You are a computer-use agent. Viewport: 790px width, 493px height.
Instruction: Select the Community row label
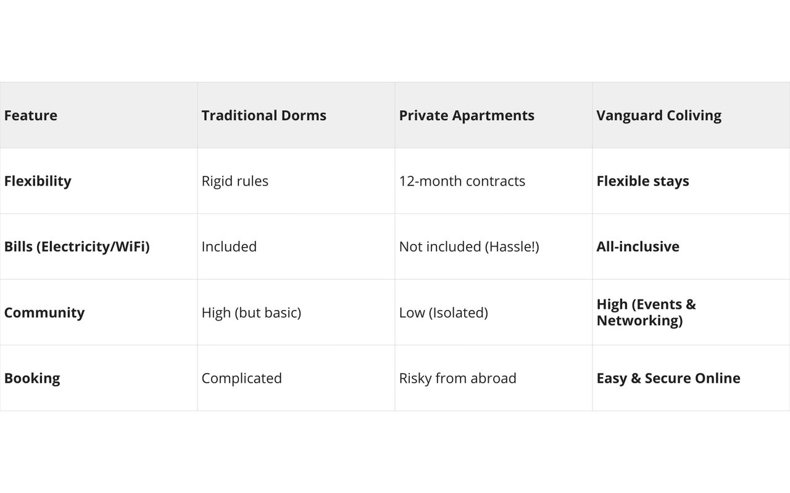(44, 312)
